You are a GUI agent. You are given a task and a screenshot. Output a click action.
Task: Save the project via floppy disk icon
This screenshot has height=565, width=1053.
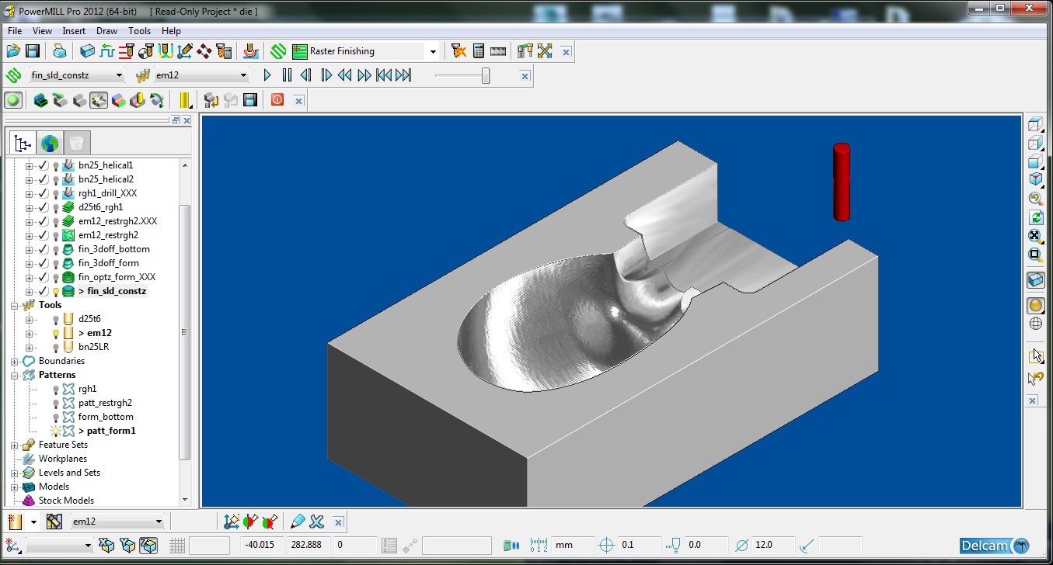click(33, 51)
